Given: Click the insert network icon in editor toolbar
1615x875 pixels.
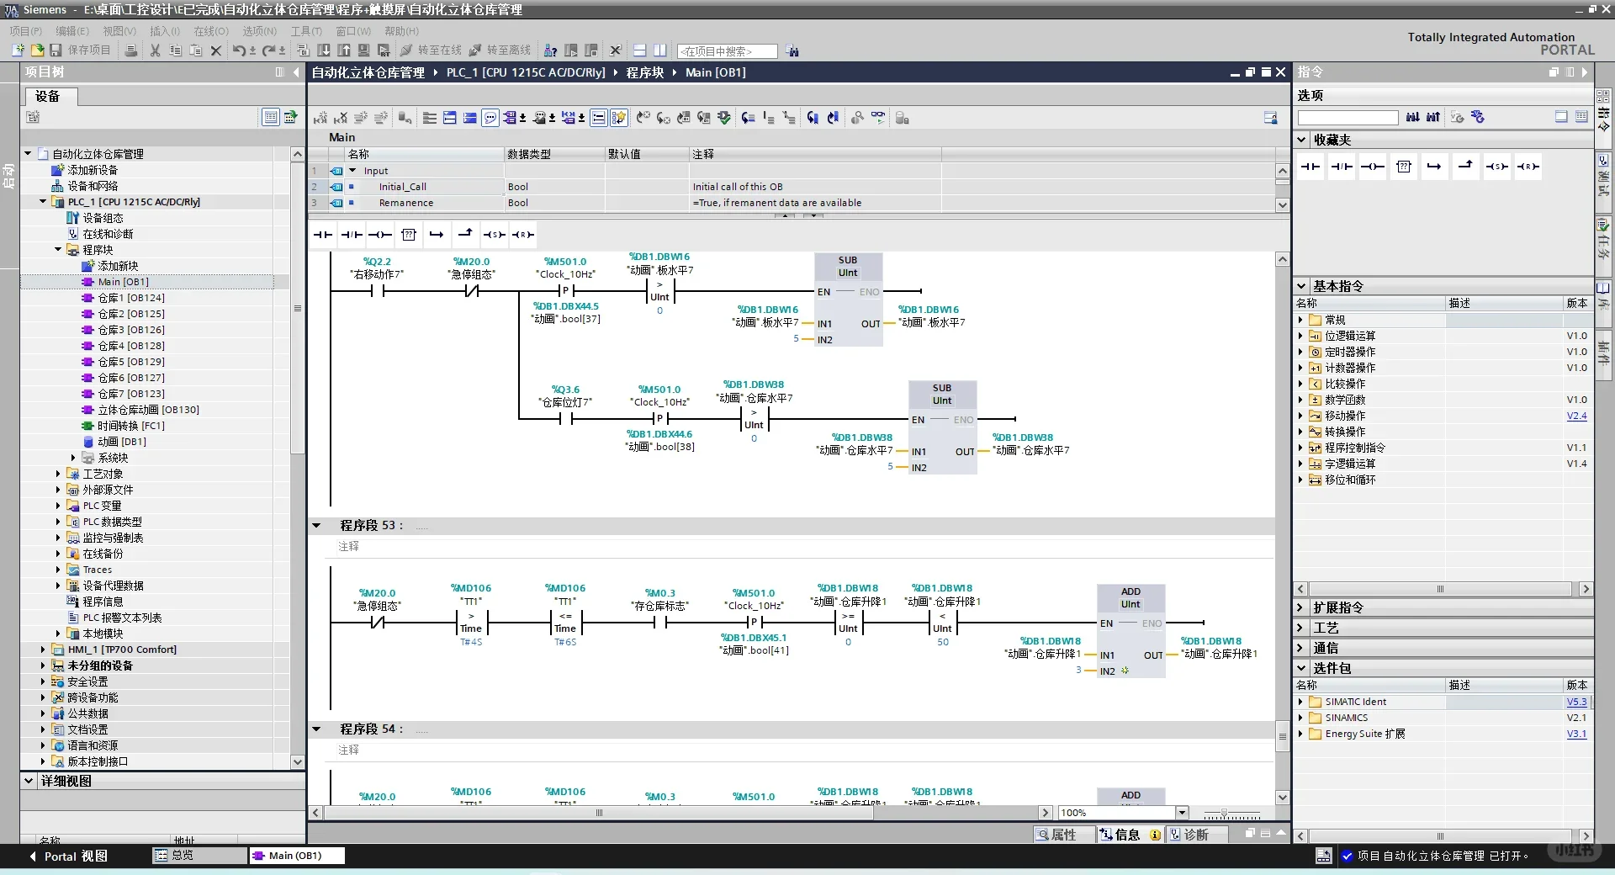Looking at the screenshot, I should click(320, 118).
